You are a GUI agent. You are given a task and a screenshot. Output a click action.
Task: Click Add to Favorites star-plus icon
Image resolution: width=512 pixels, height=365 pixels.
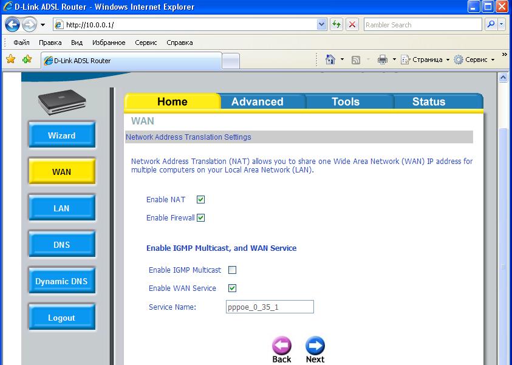(x=27, y=59)
